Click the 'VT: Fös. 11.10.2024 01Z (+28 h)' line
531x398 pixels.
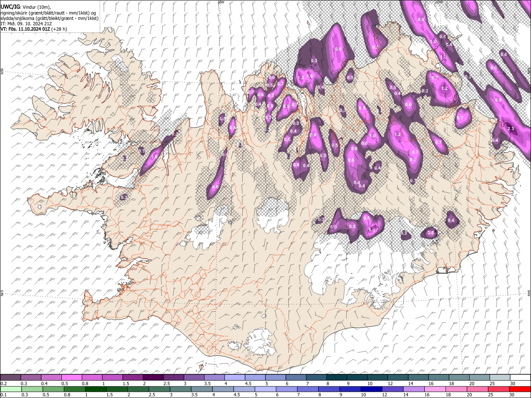(34, 29)
